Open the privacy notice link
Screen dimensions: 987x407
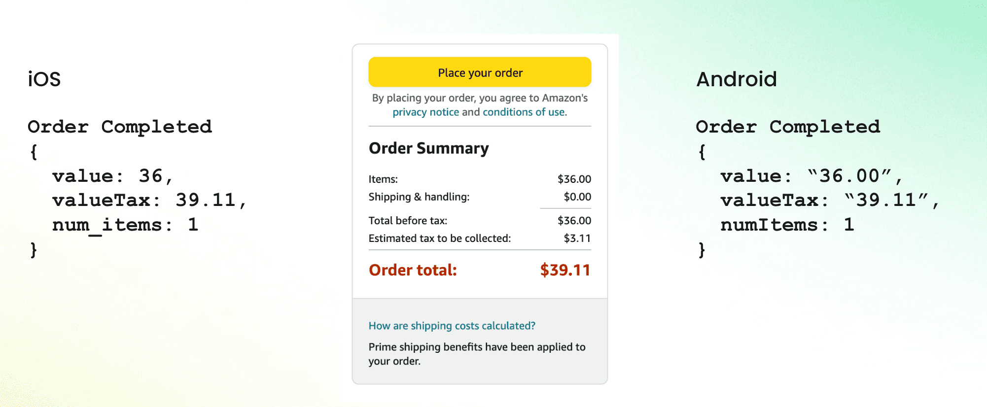tap(425, 112)
